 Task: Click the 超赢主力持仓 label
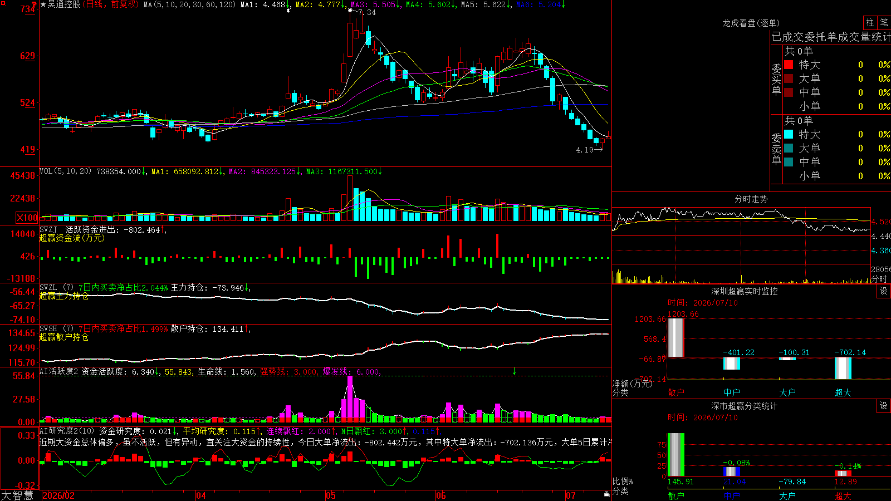(64, 296)
